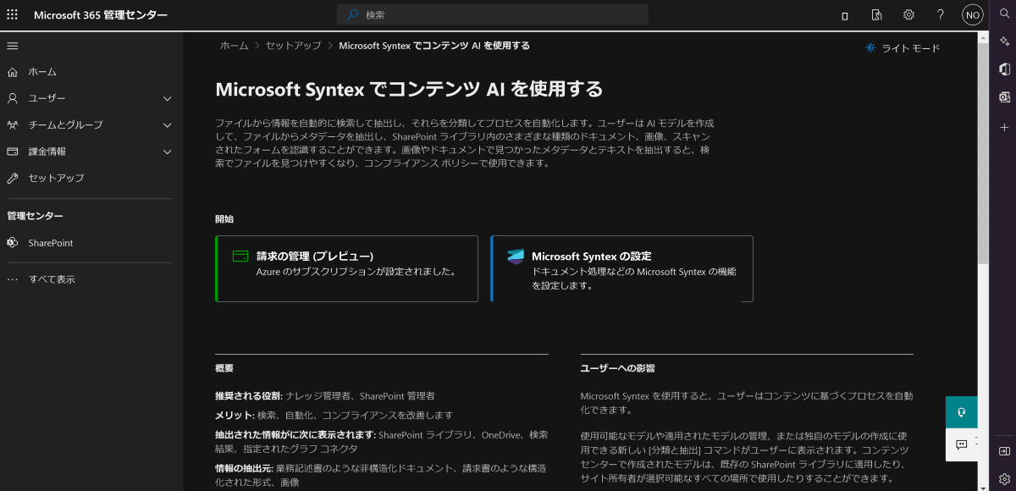The height and width of the screenshot is (491, 1016).
Task: Click the home house icon in the navigation
Action: [13, 72]
